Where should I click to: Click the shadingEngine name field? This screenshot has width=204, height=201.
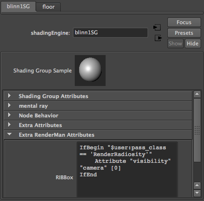coord(110,33)
